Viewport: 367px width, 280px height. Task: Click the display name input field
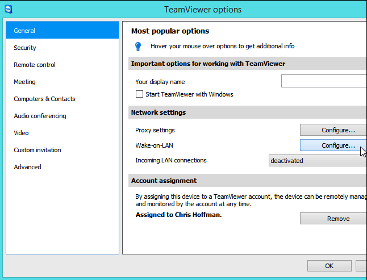point(324,81)
